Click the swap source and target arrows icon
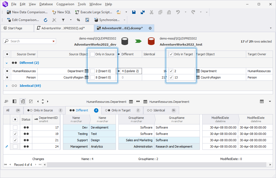 78,20
